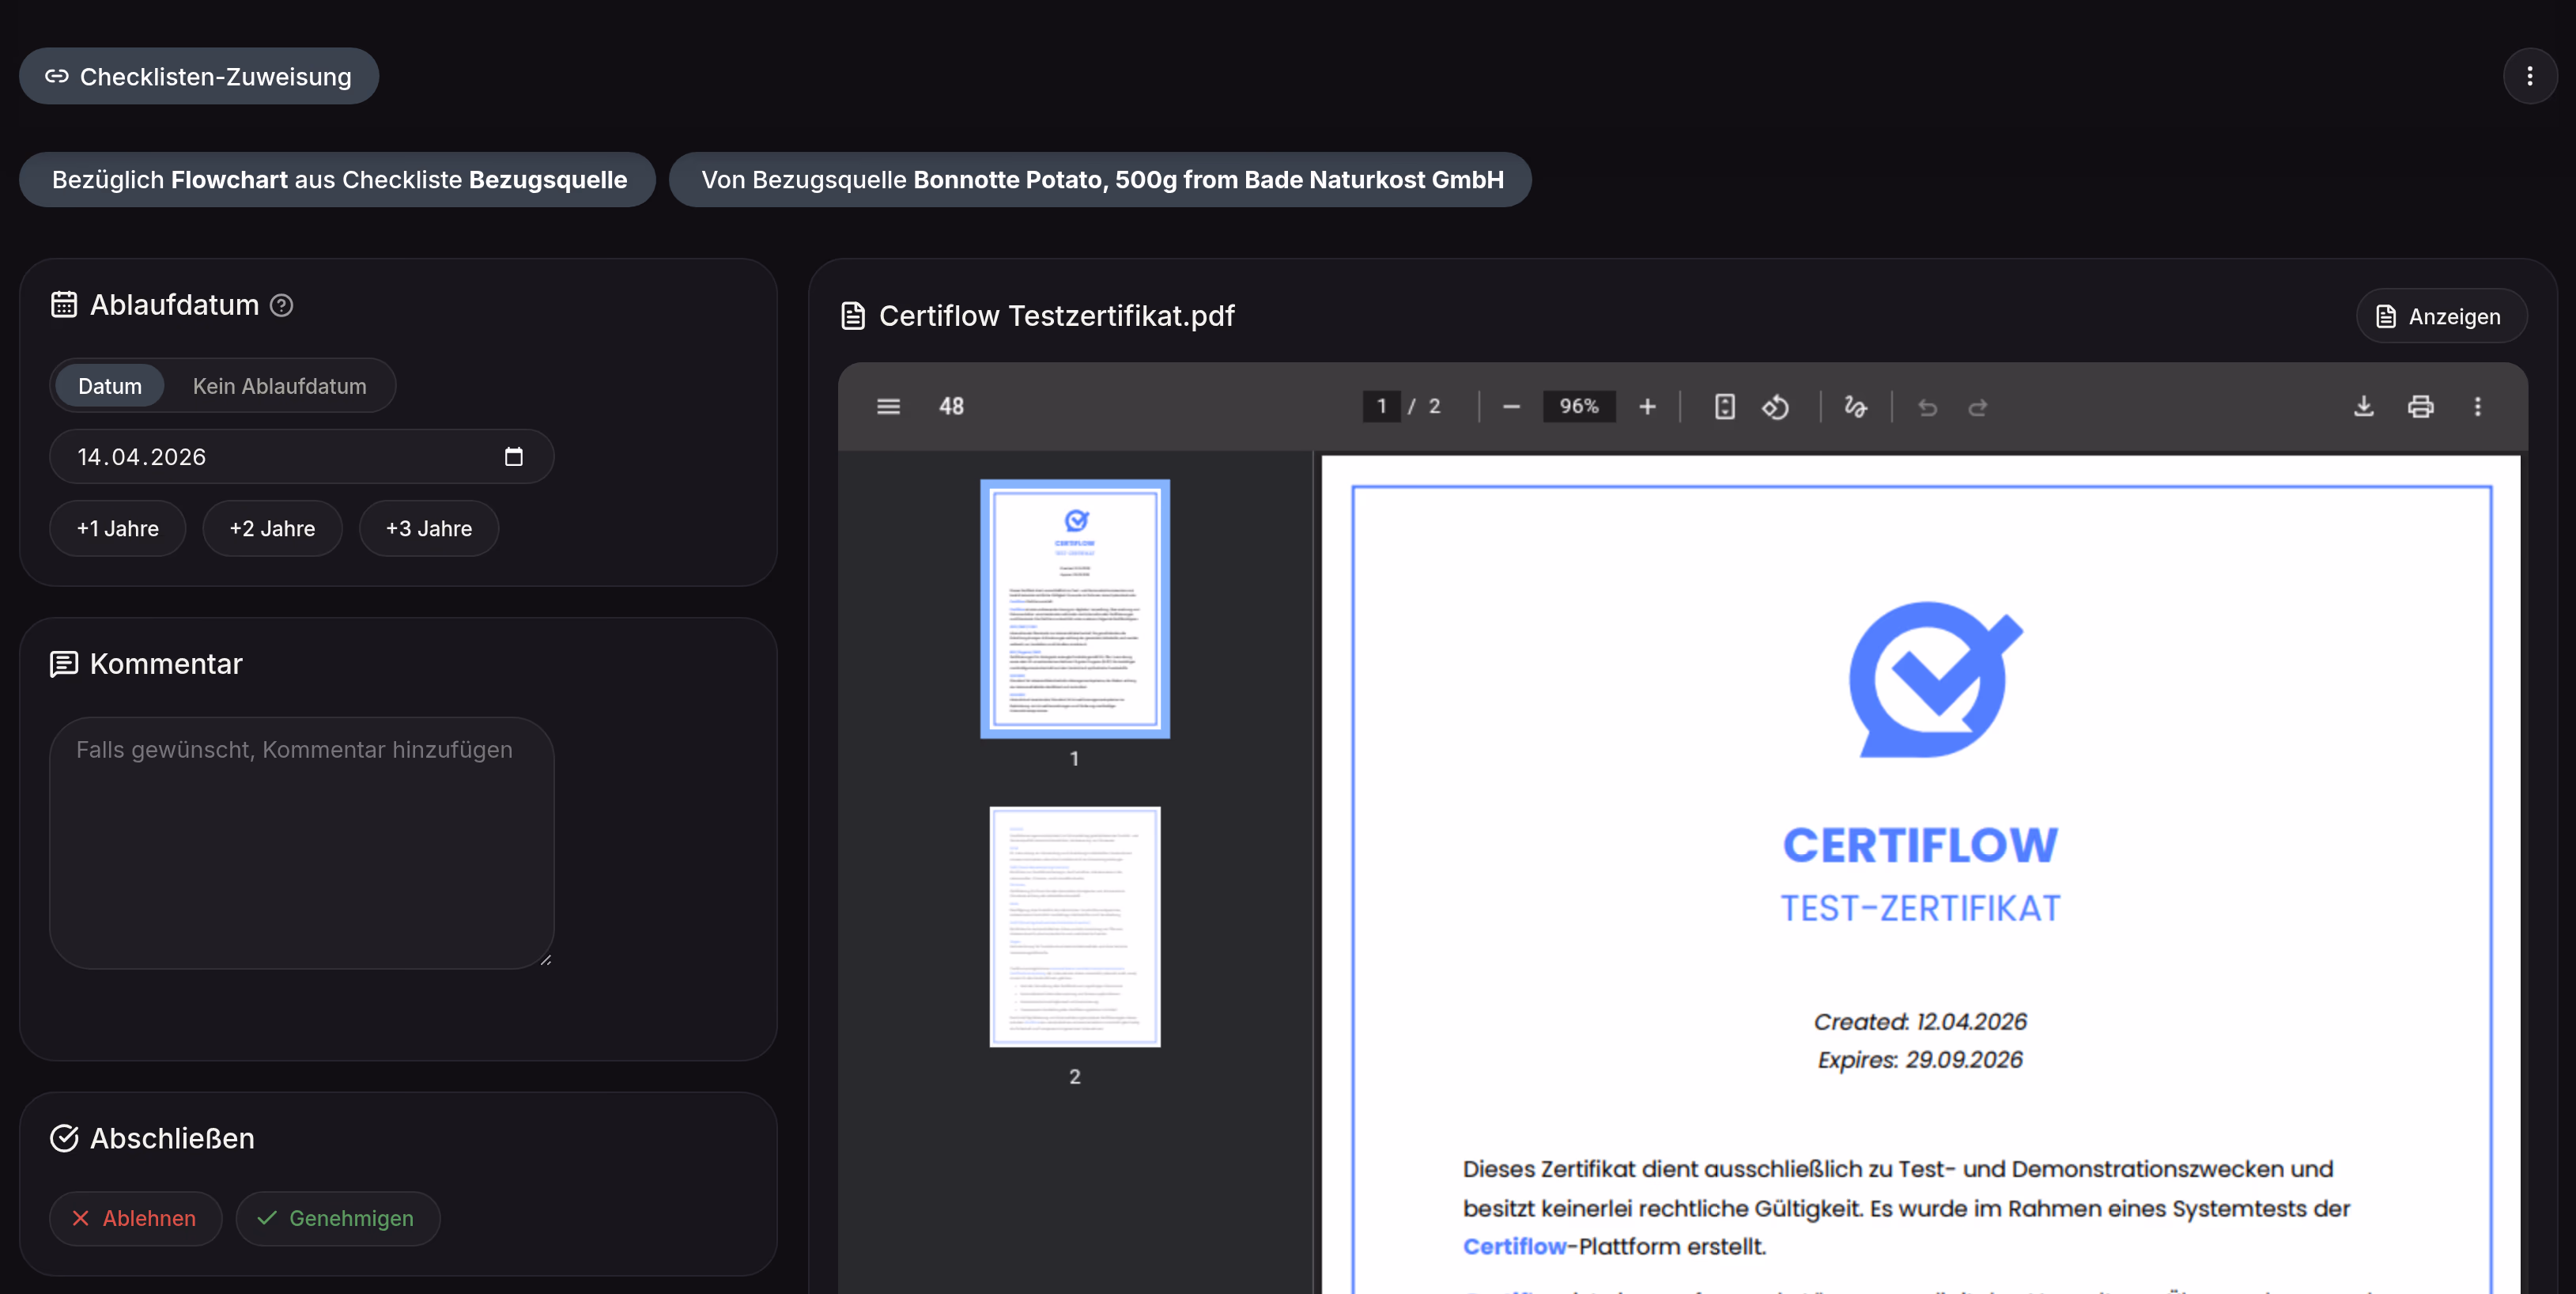
Task: Click the Ablehnen button
Action: click(135, 1218)
